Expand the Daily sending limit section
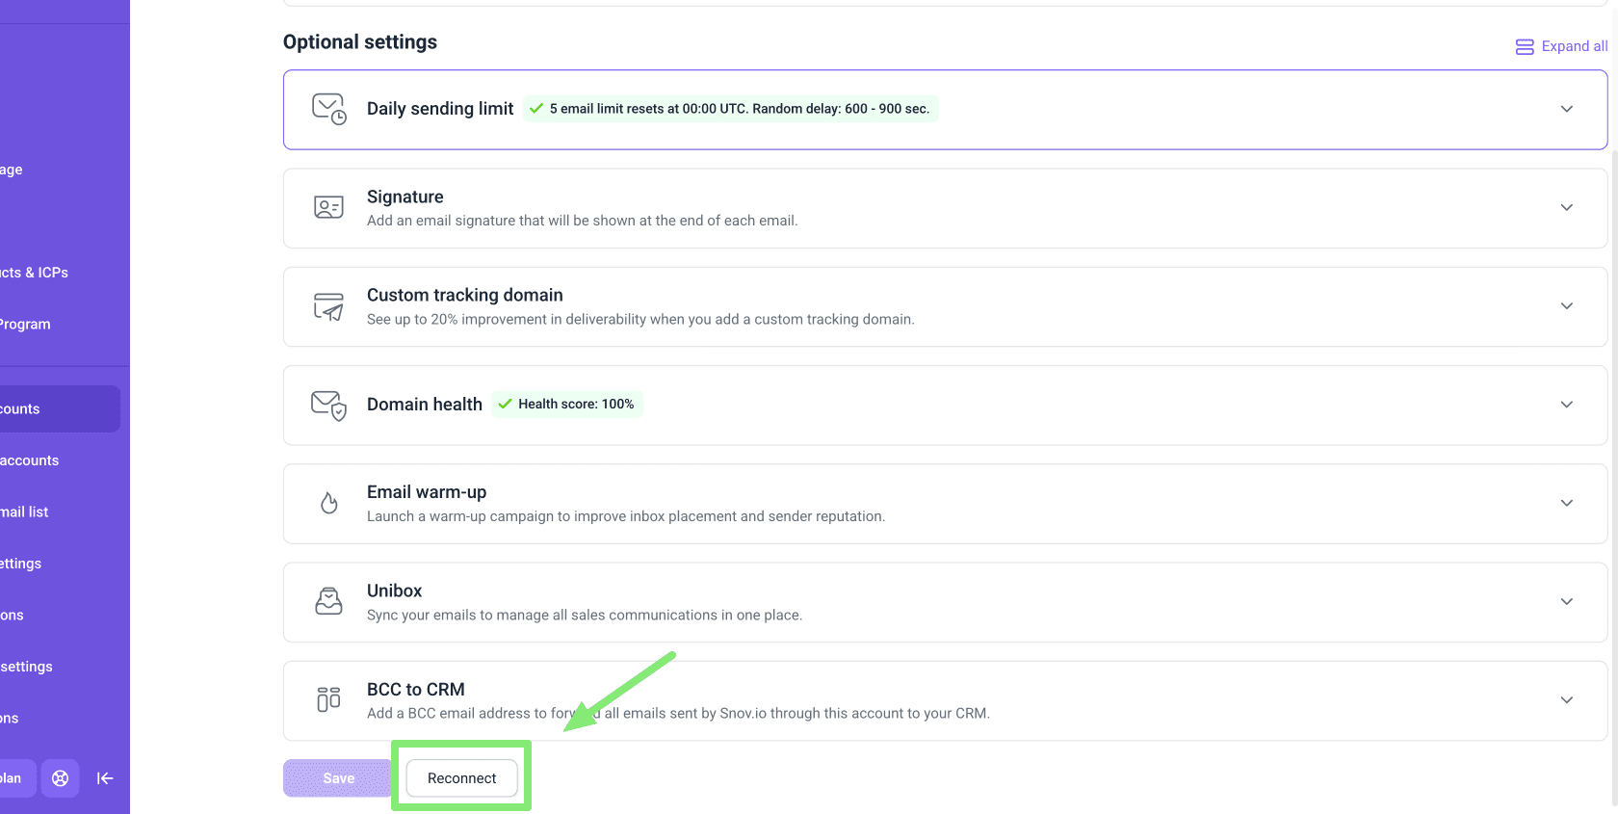This screenshot has width=1618, height=814. 1567,109
